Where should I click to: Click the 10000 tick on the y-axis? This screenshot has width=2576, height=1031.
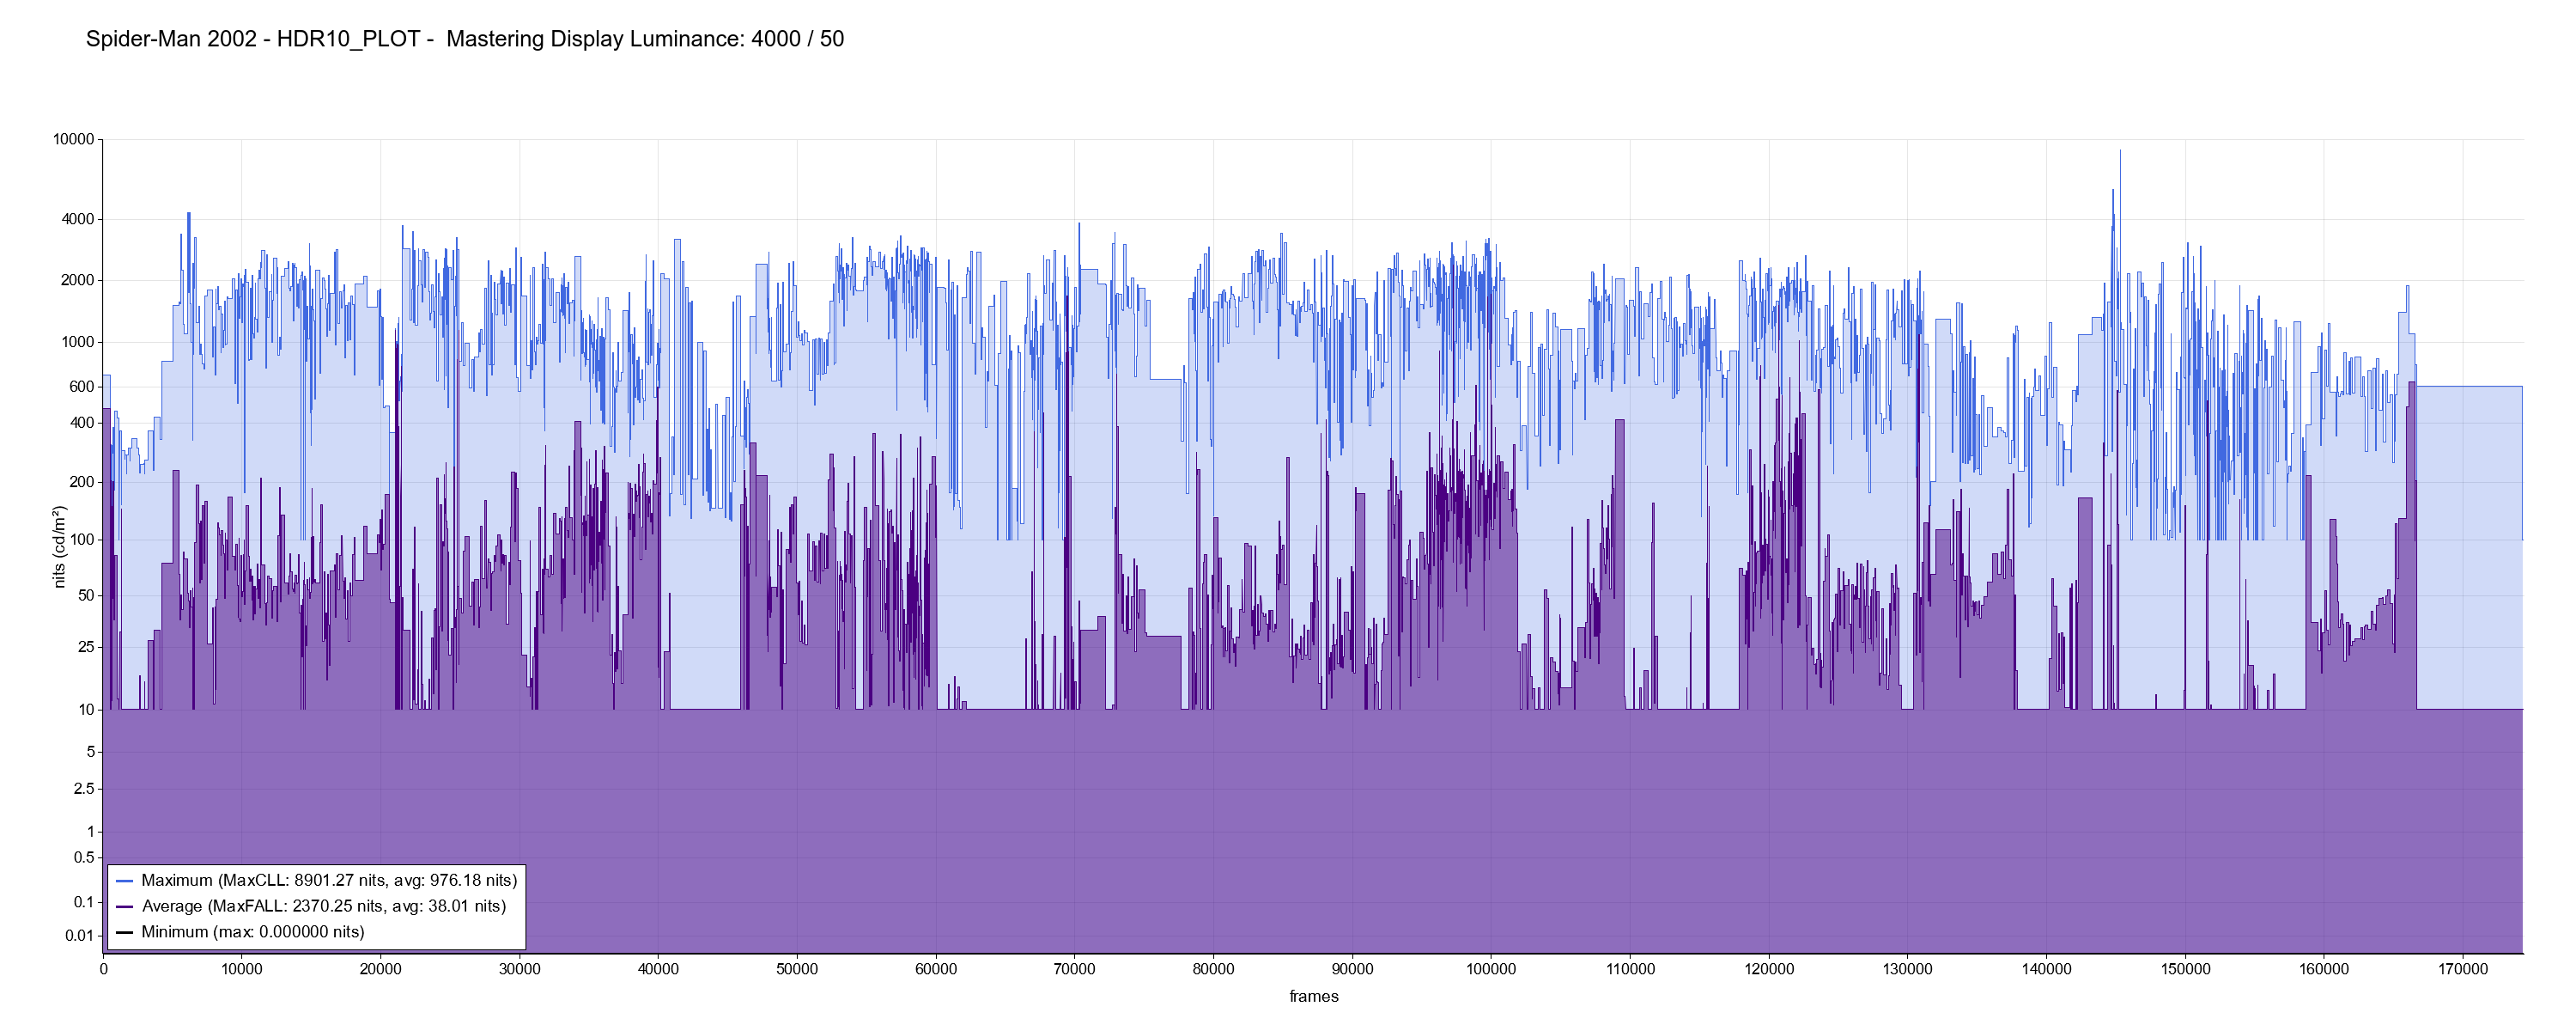[74, 140]
